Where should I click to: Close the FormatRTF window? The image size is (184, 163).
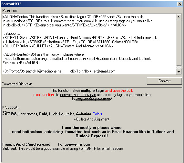tap(180, 4)
